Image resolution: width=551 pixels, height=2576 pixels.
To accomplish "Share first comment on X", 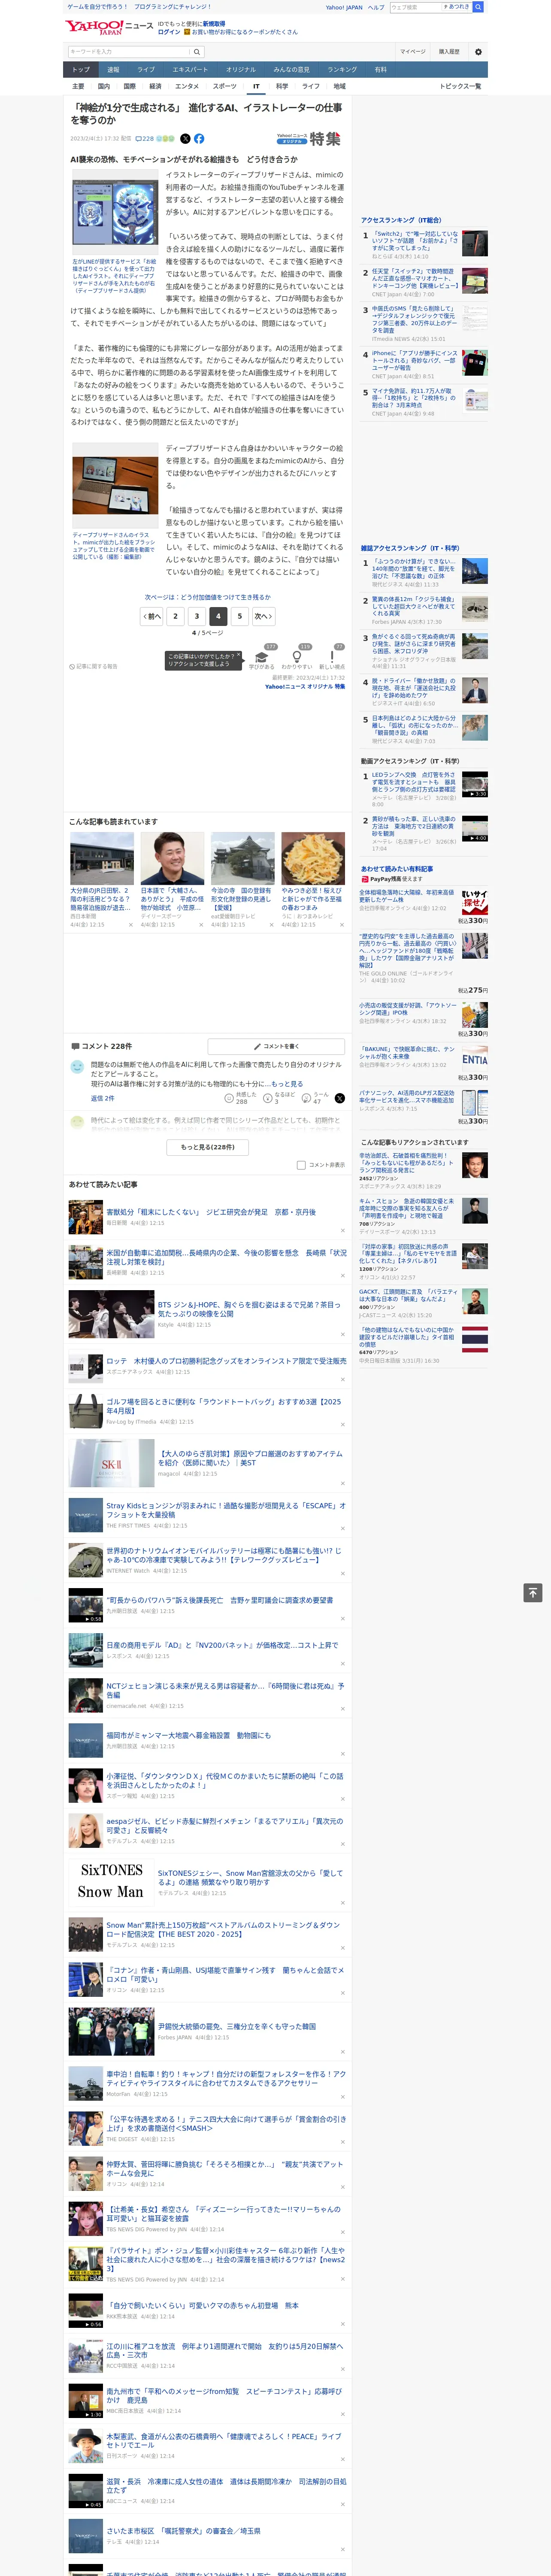I will pos(340,1098).
